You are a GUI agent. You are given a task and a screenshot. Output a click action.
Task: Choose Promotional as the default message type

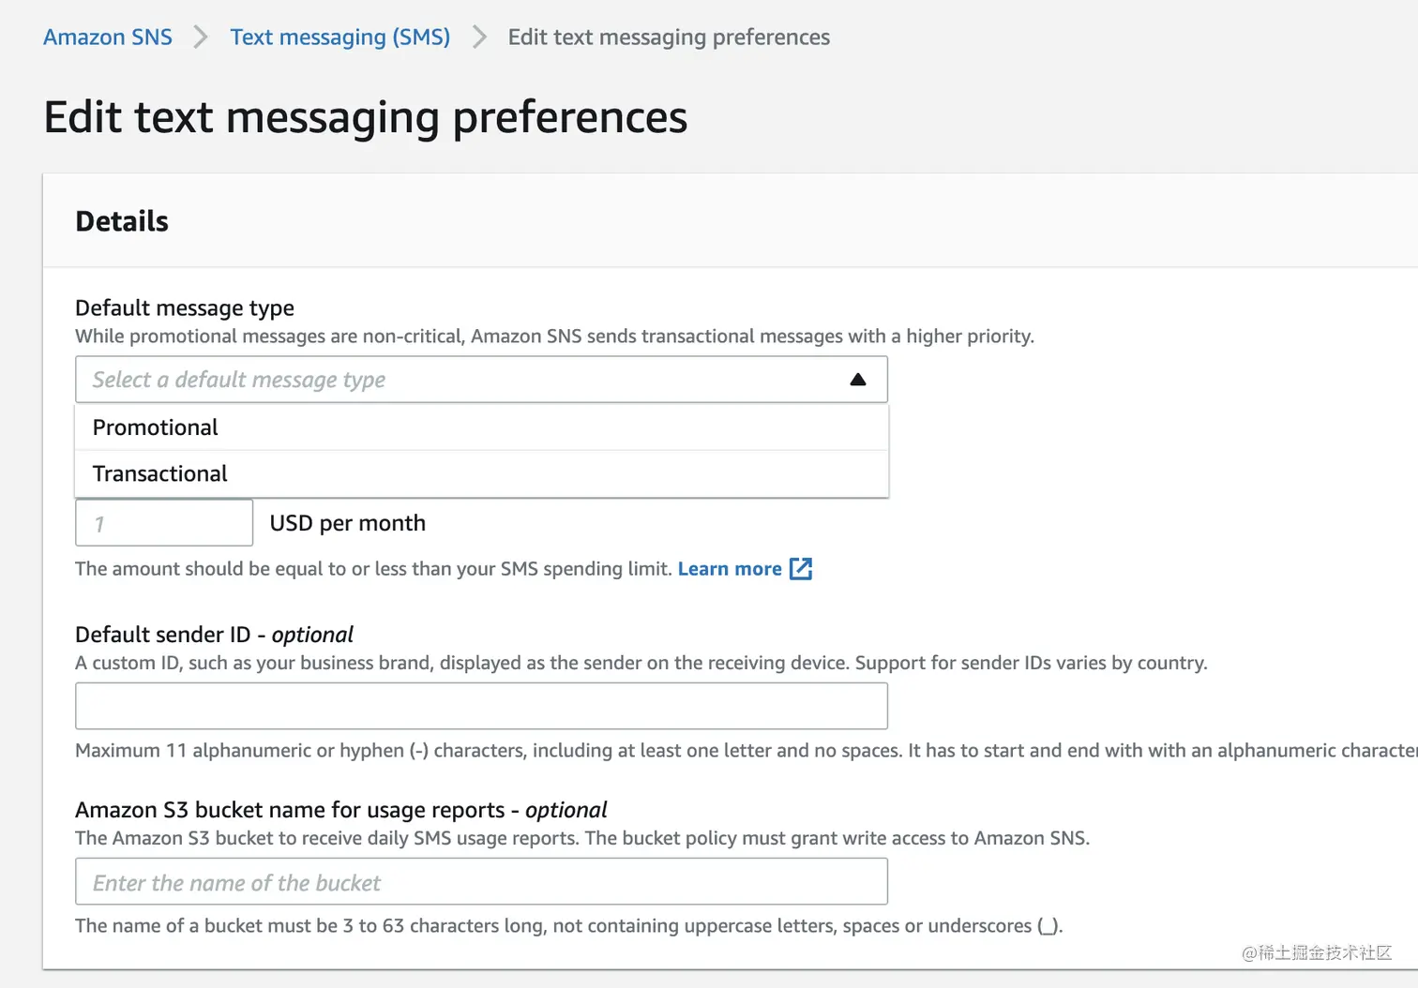[155, 427]
